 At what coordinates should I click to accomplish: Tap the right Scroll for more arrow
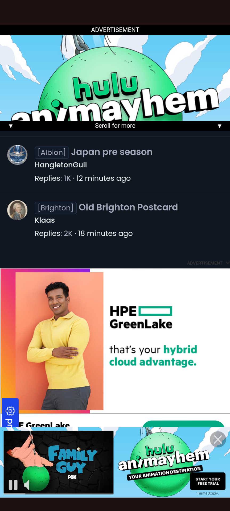tap(220, 126)
